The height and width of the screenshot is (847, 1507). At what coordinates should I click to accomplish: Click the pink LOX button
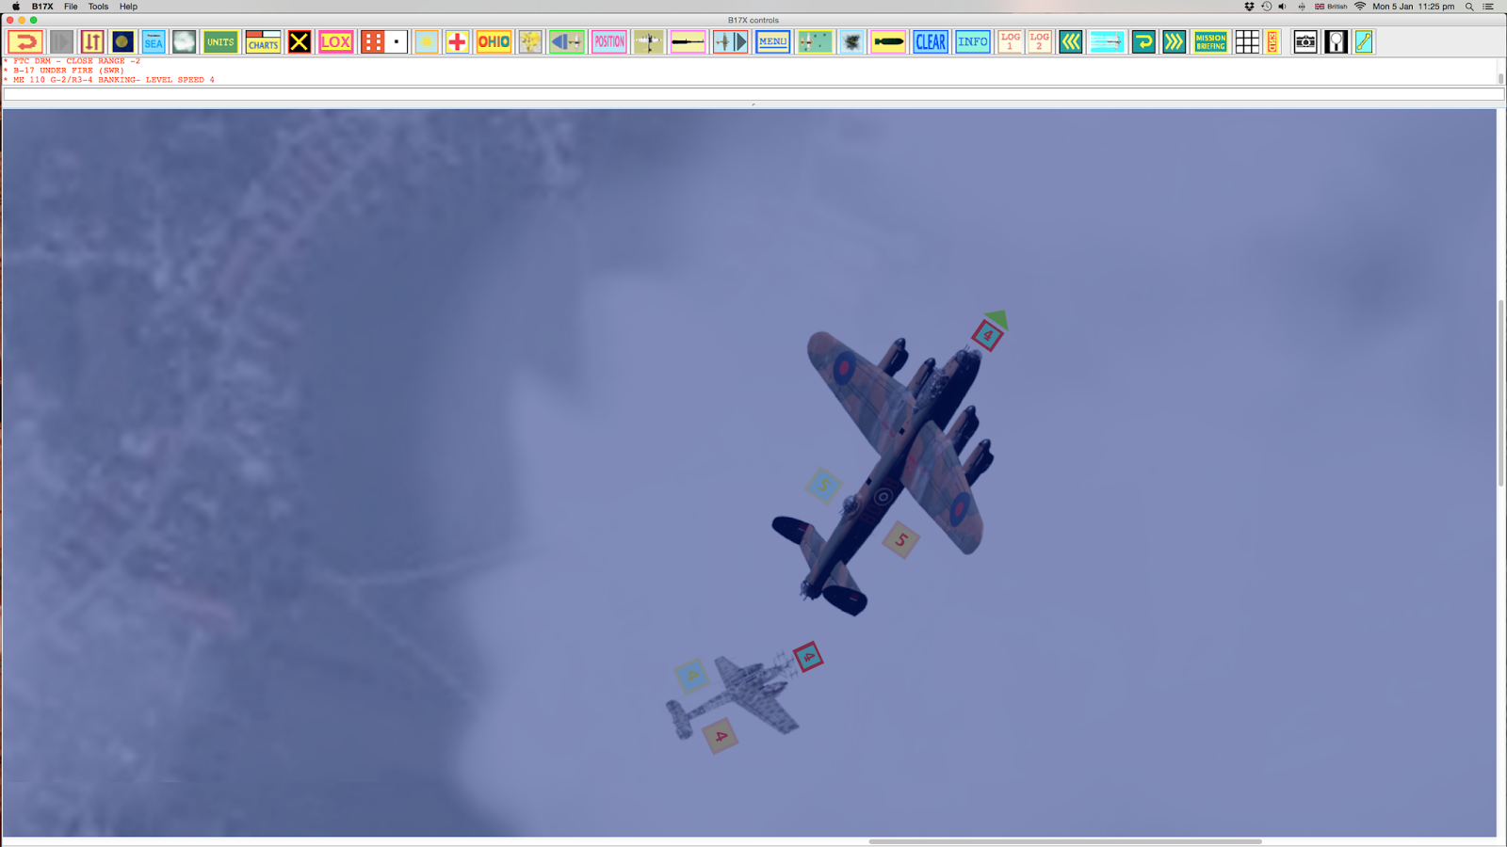pos(335,41)
